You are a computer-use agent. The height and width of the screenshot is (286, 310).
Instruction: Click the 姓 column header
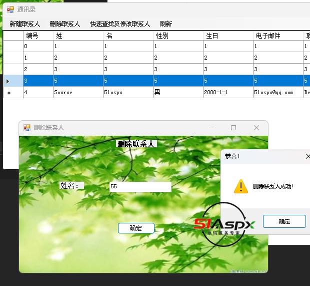click(x=78, y=36)
